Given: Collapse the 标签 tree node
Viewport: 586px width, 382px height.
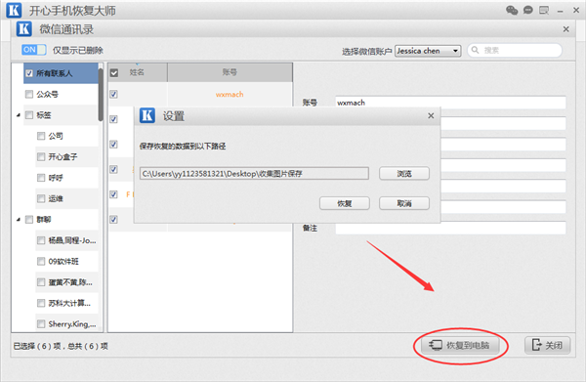Looking at the screenshot, I should click(19, 115).
